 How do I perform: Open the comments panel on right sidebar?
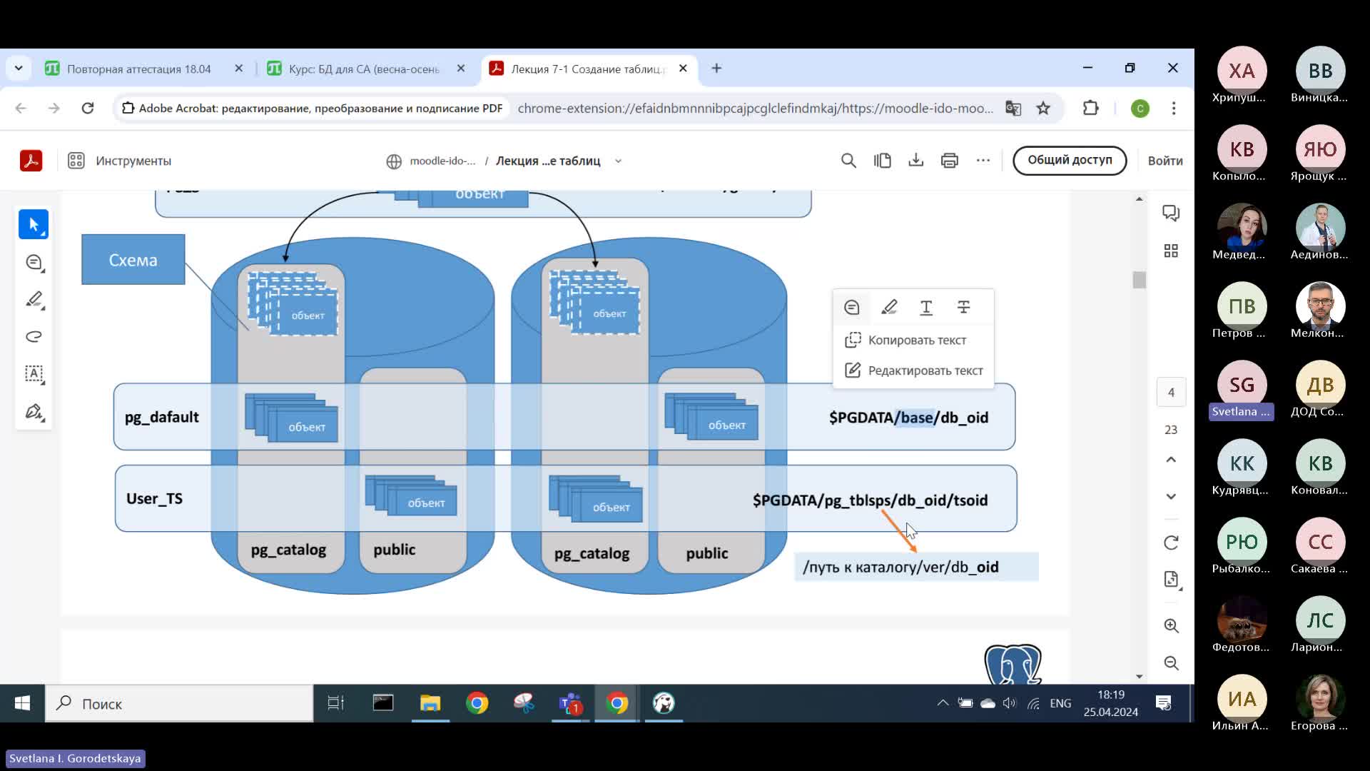[x=1171, y=213]
